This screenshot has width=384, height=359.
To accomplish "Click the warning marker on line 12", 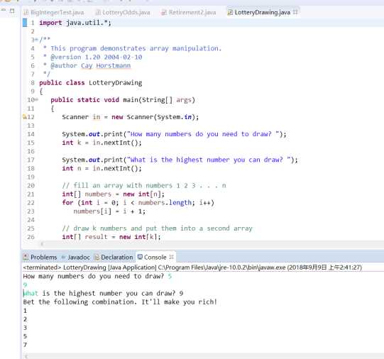I will point(25,117).
